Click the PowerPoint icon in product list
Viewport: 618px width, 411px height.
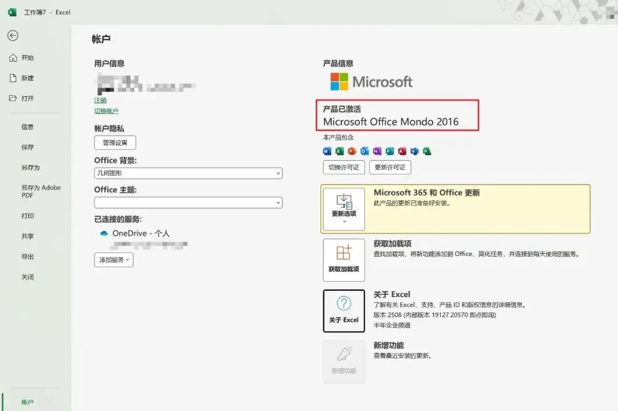tap(352, 151)
